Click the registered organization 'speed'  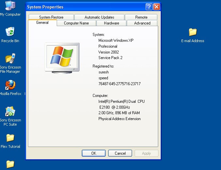click(103, 78)
